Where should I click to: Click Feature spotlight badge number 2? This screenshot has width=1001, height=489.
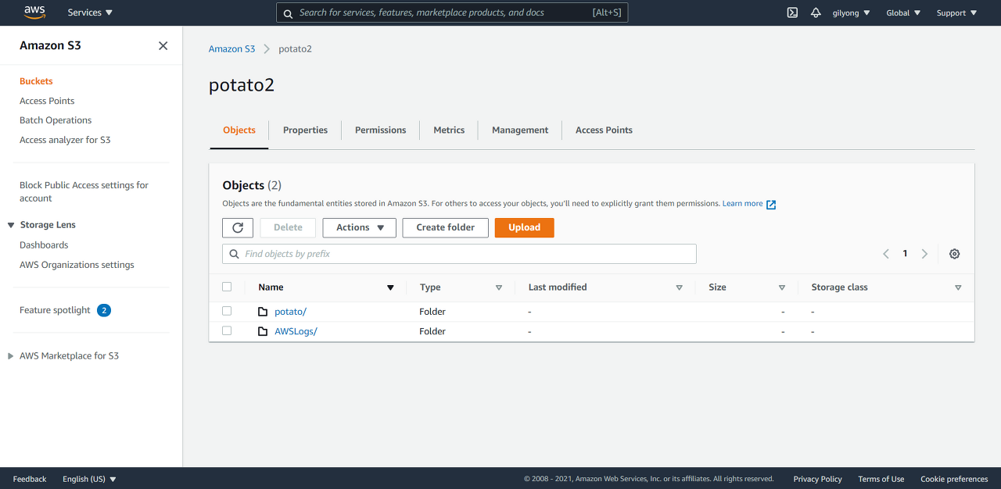tap(104, 310)
